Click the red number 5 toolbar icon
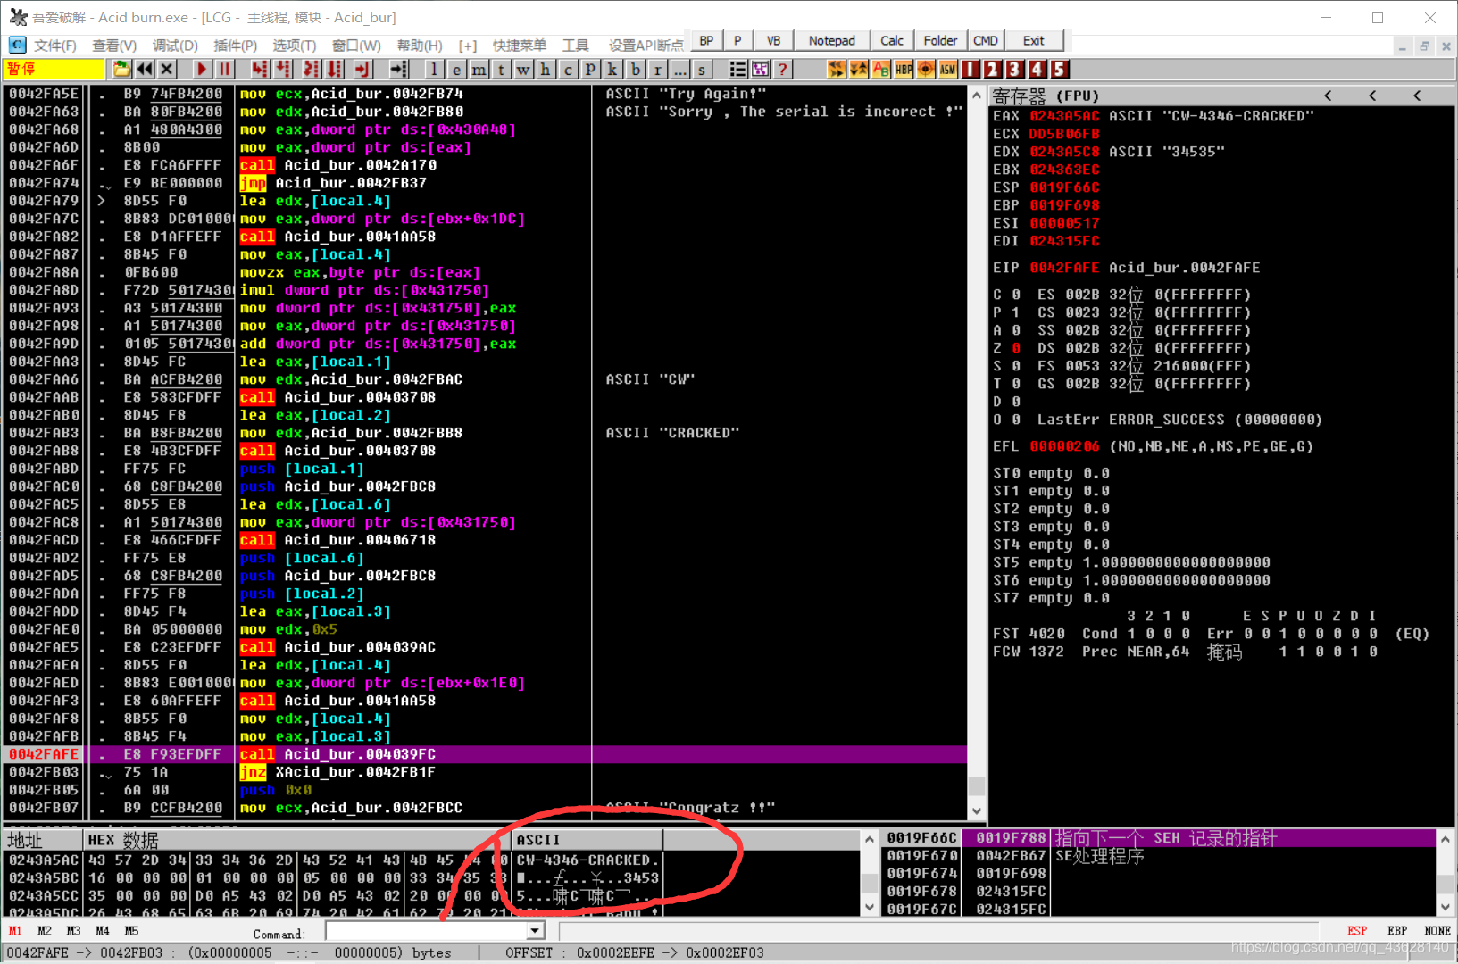 1059,69
